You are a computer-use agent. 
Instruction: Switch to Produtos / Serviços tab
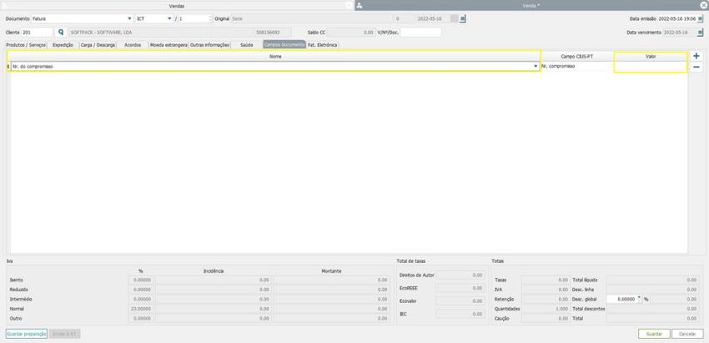click(27, 44)
